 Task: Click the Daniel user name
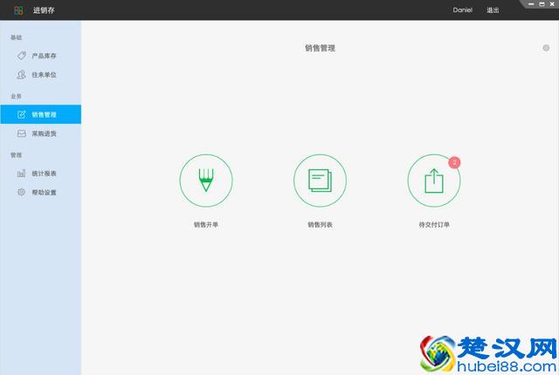point(463,10)
